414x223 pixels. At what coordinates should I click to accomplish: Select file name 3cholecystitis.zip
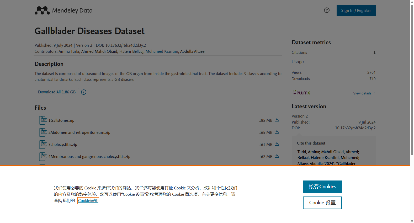click(x=63, y=145)
